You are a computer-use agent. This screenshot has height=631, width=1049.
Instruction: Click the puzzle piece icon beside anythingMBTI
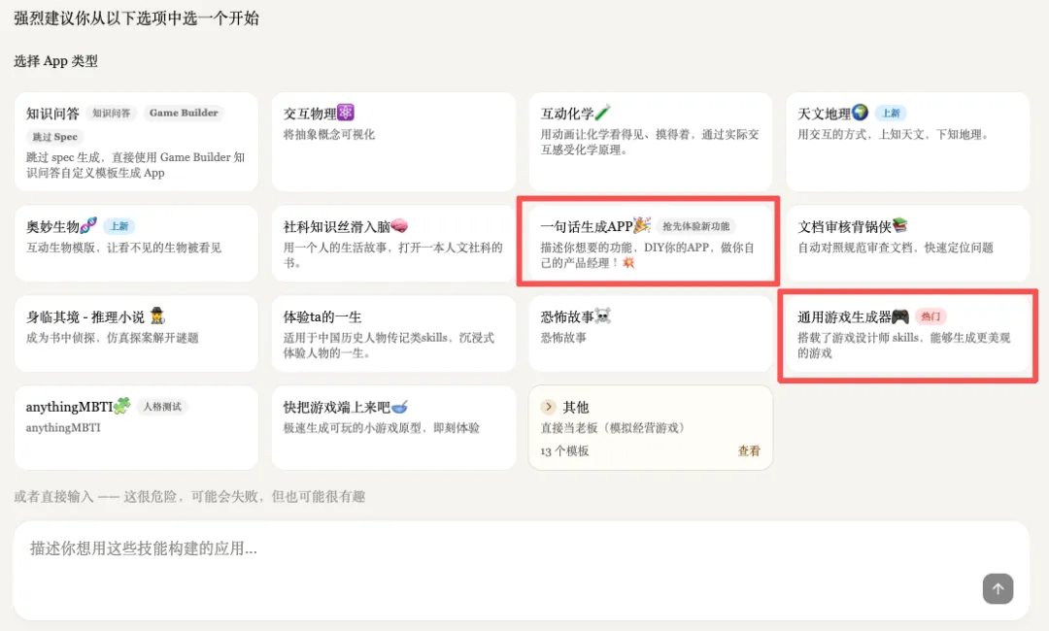point(121,405)
